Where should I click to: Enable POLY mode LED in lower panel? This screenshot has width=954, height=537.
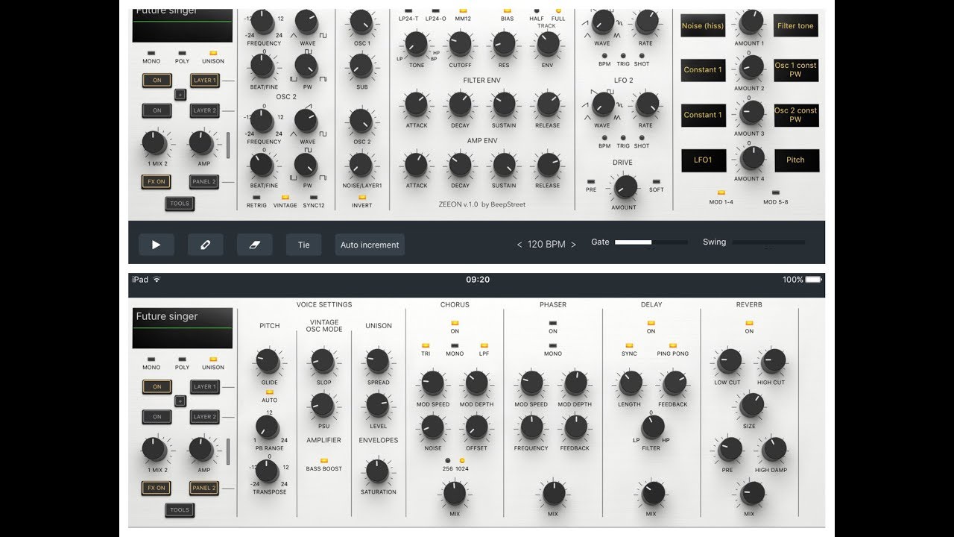click(182, 359)
